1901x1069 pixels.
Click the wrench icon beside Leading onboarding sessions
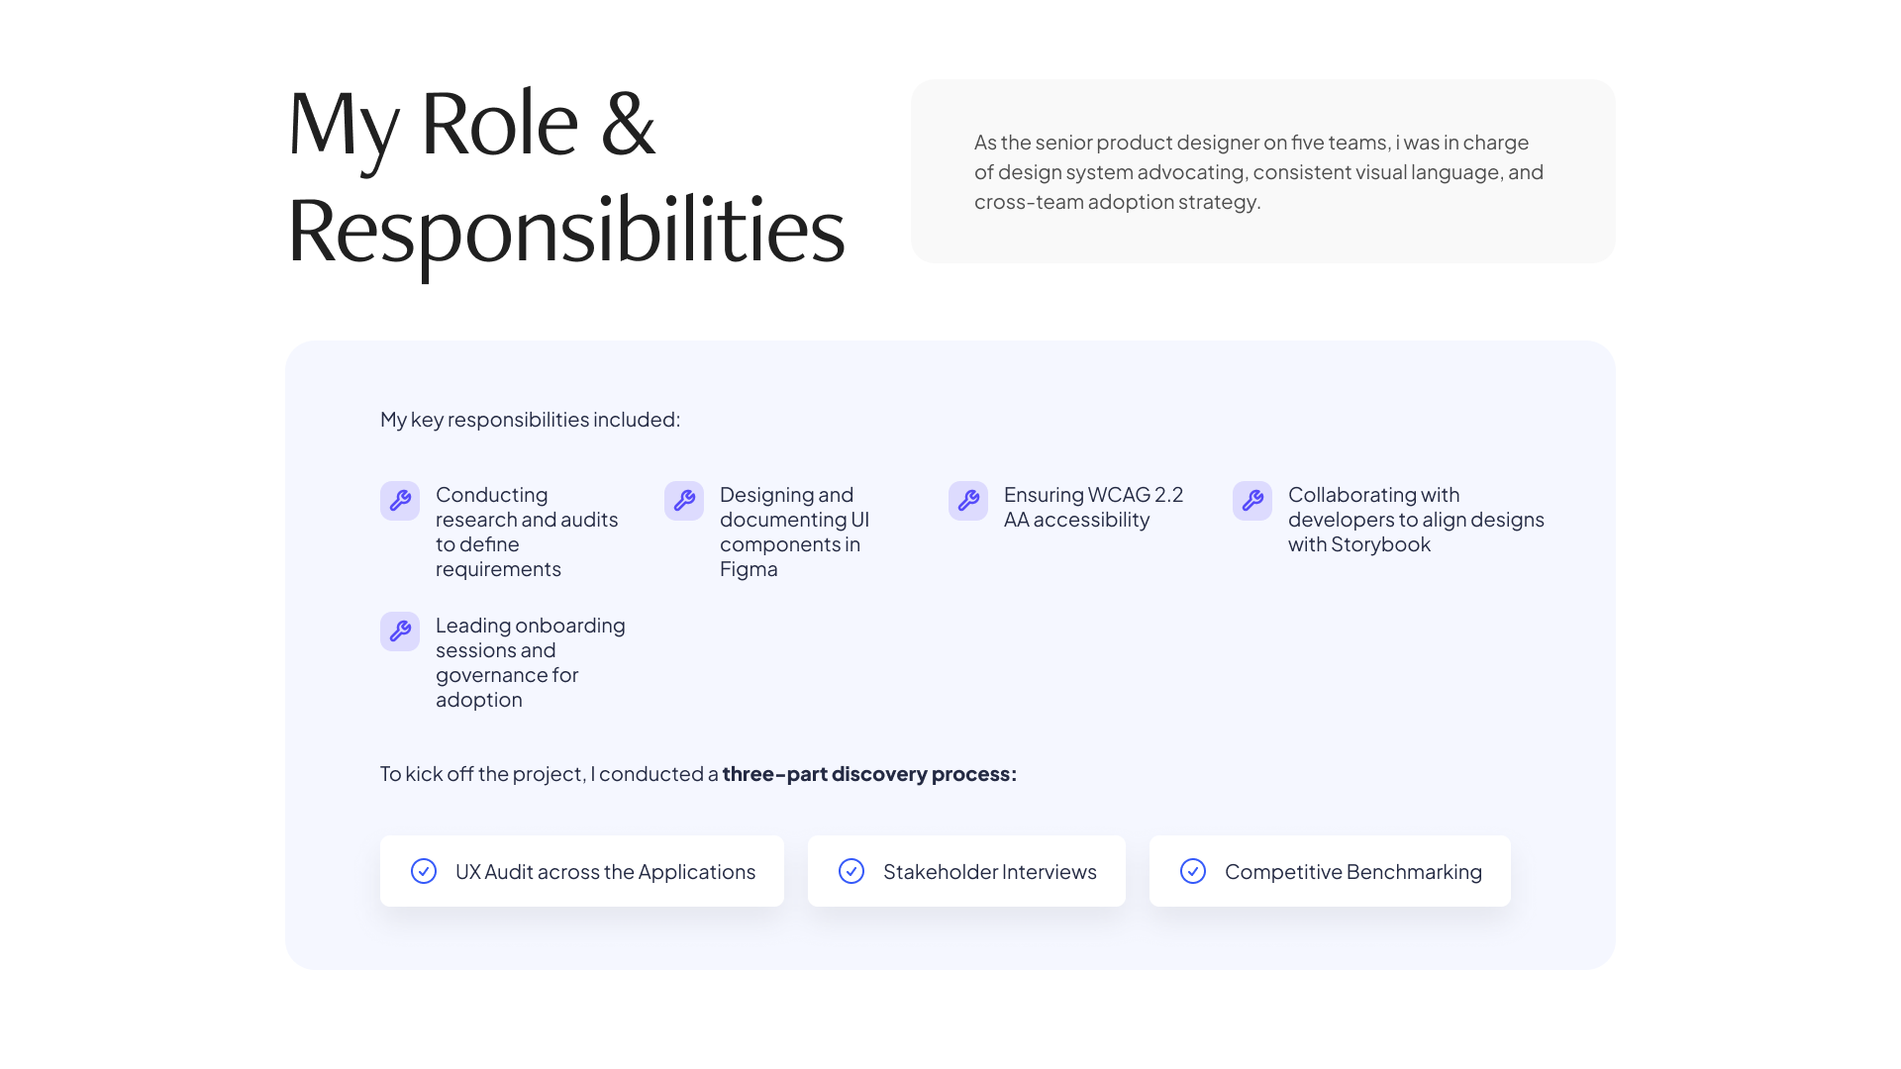(x=400, y=632)
